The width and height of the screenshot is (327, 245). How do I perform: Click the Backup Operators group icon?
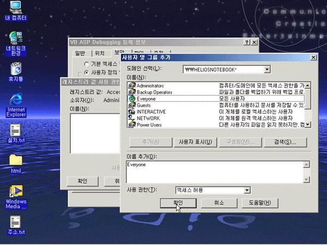(x=132, y=92)
